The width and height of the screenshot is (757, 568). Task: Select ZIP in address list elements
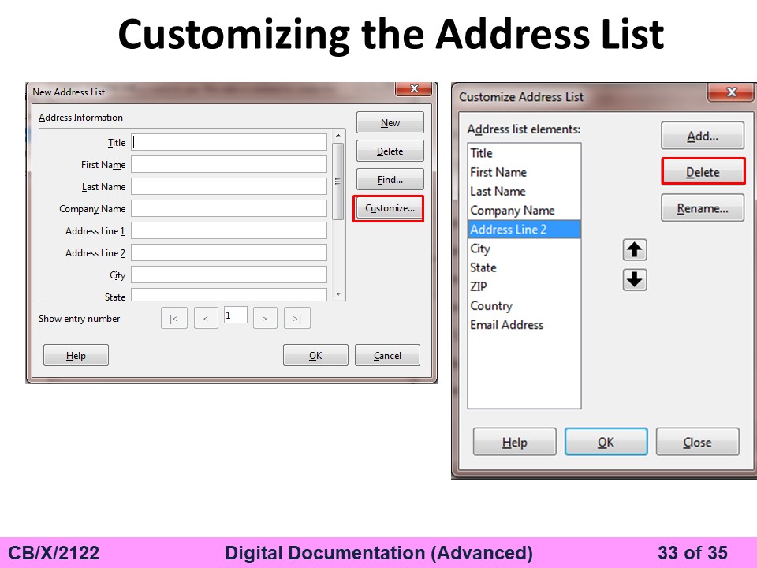[524, 286]
